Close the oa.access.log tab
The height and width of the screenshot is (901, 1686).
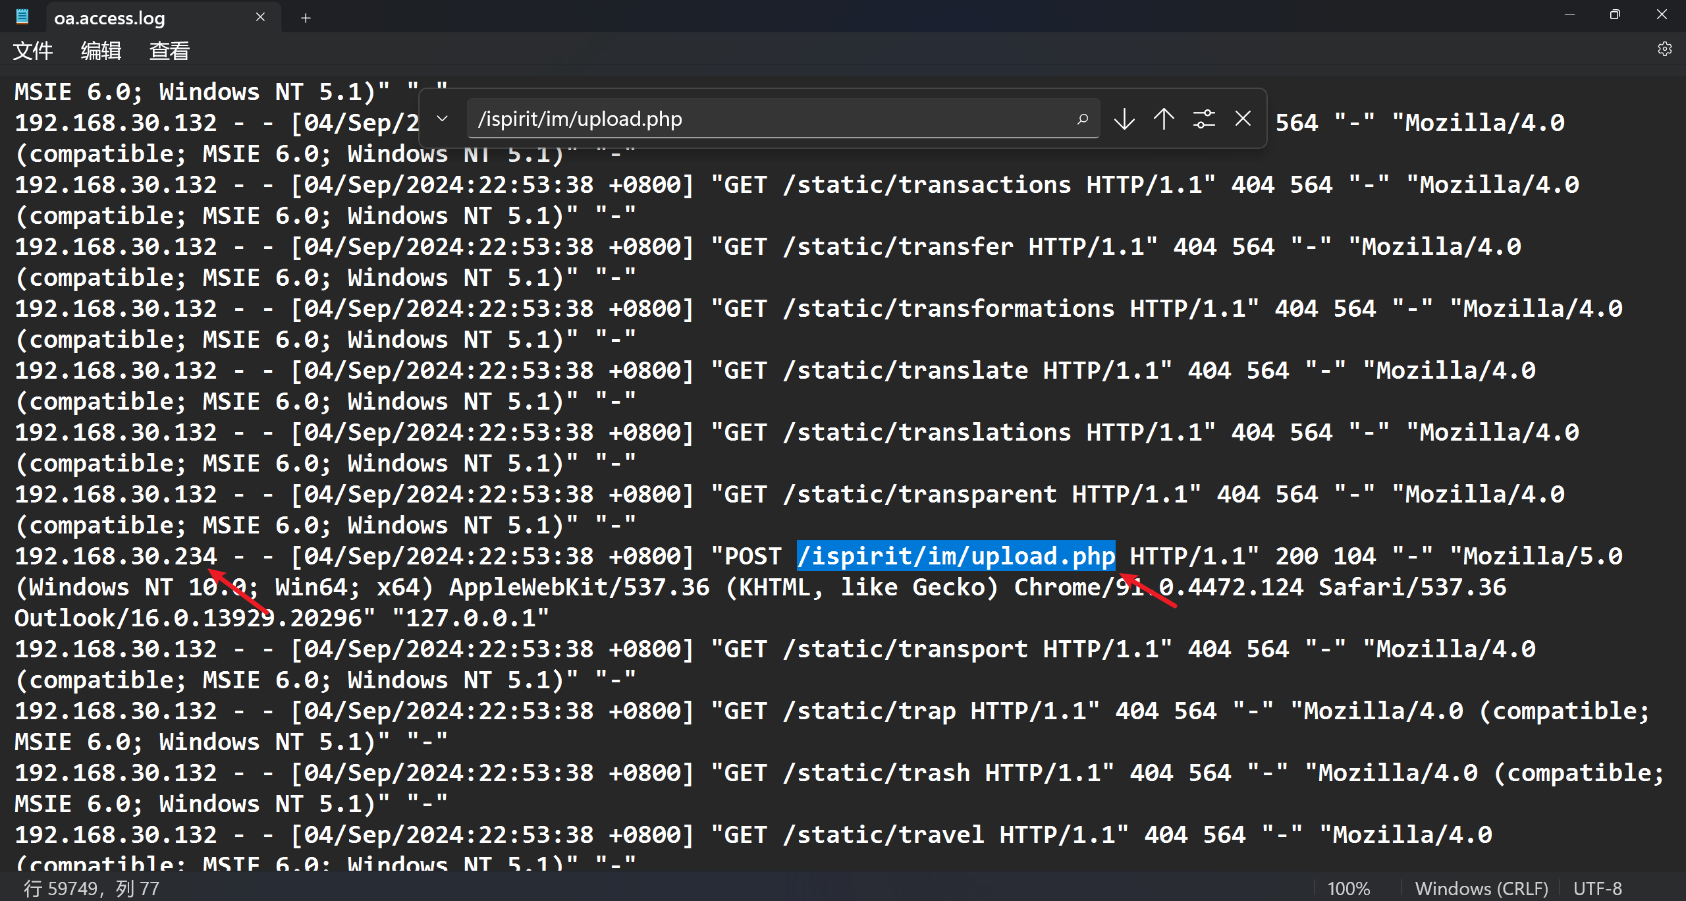click(260, 17)
